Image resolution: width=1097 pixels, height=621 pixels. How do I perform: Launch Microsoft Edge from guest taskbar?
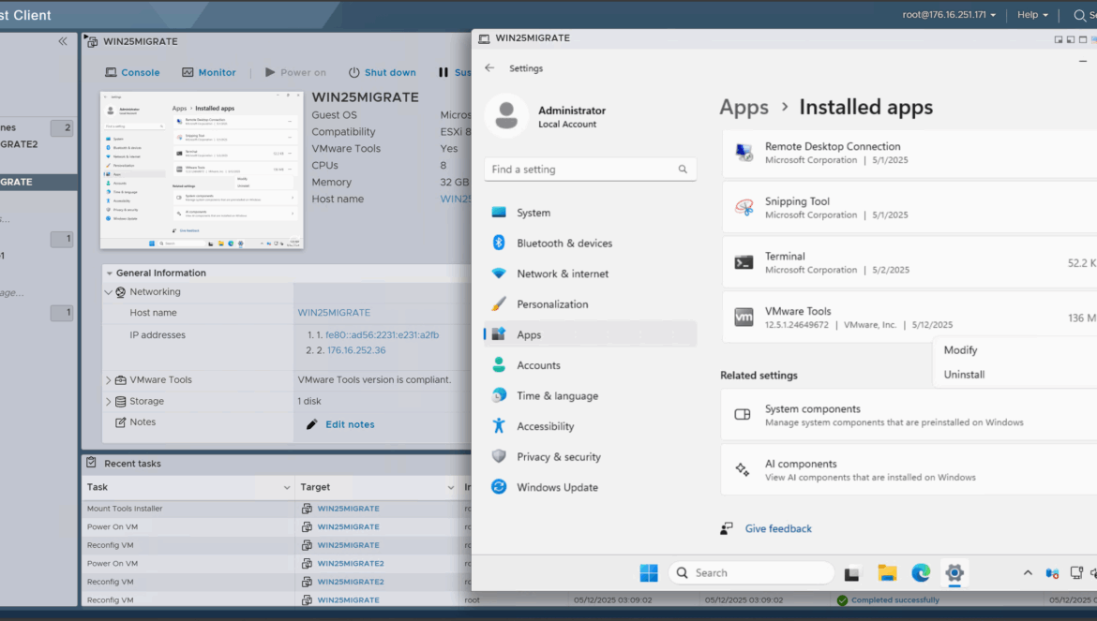pos(921,573)
